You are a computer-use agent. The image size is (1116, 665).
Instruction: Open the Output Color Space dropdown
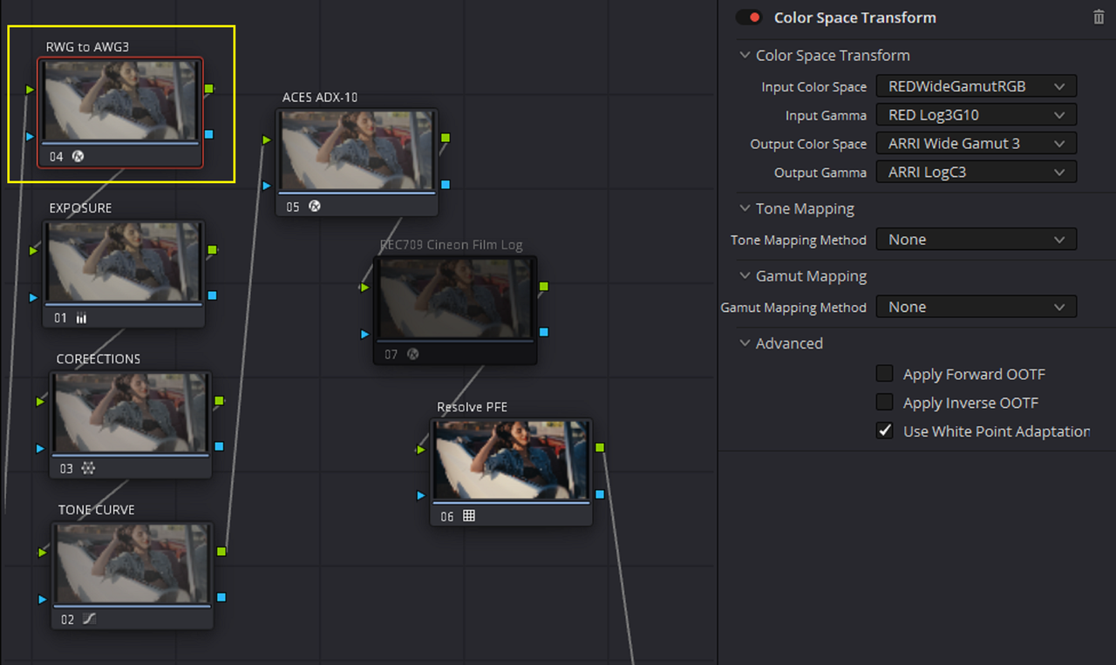(x=976, y=144)
